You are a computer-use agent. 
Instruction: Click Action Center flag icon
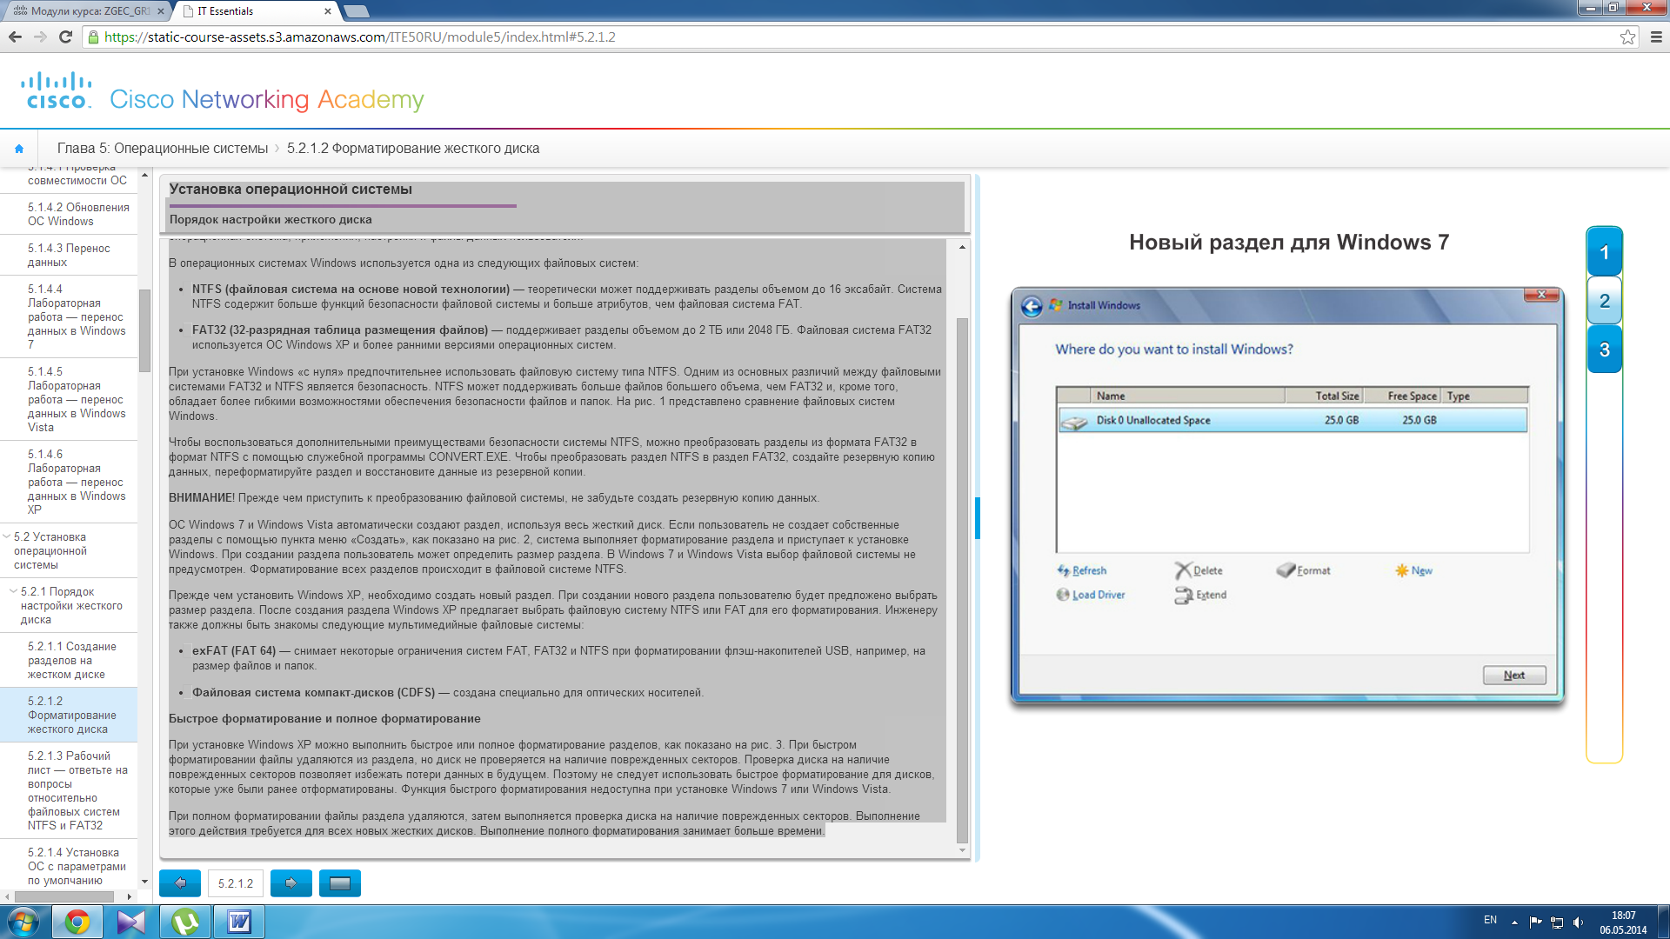[x=1536, y=922]
